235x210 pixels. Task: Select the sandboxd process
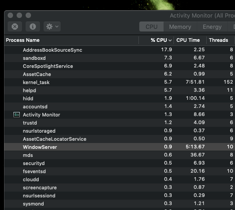120,58
